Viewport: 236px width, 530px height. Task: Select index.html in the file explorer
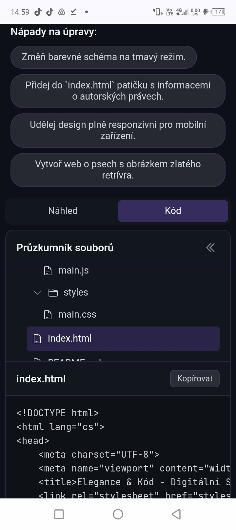click(x=70, y=338)
